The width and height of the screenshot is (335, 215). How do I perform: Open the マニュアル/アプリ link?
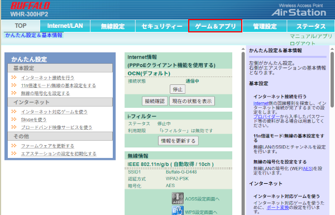pyautogui.click(x=311, y=36)
